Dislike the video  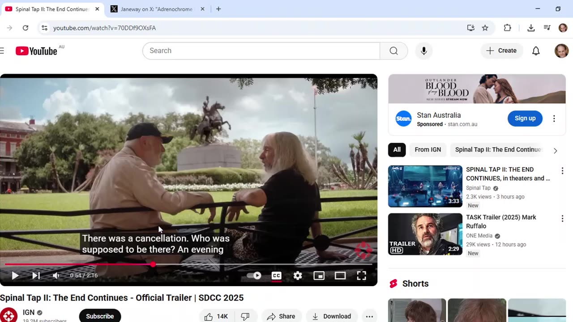tap(245, 316)
